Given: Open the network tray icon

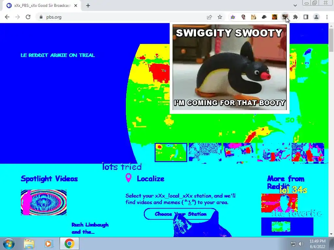Looking at the screenshot, I should pyautogui.click(x=293, y=244).
